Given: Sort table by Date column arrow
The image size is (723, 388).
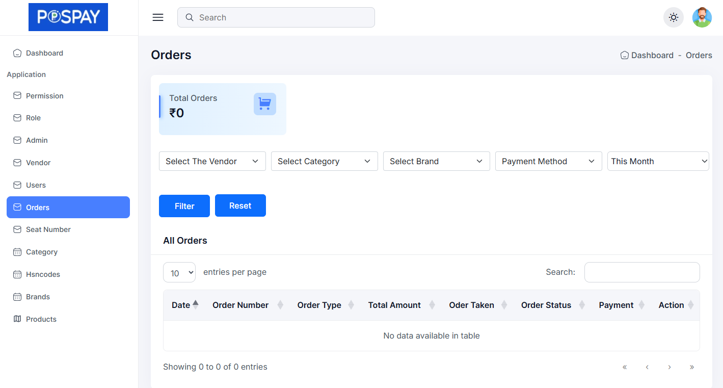Looking at the screenshot, I should pyautogui.click(x=195, y=305).
